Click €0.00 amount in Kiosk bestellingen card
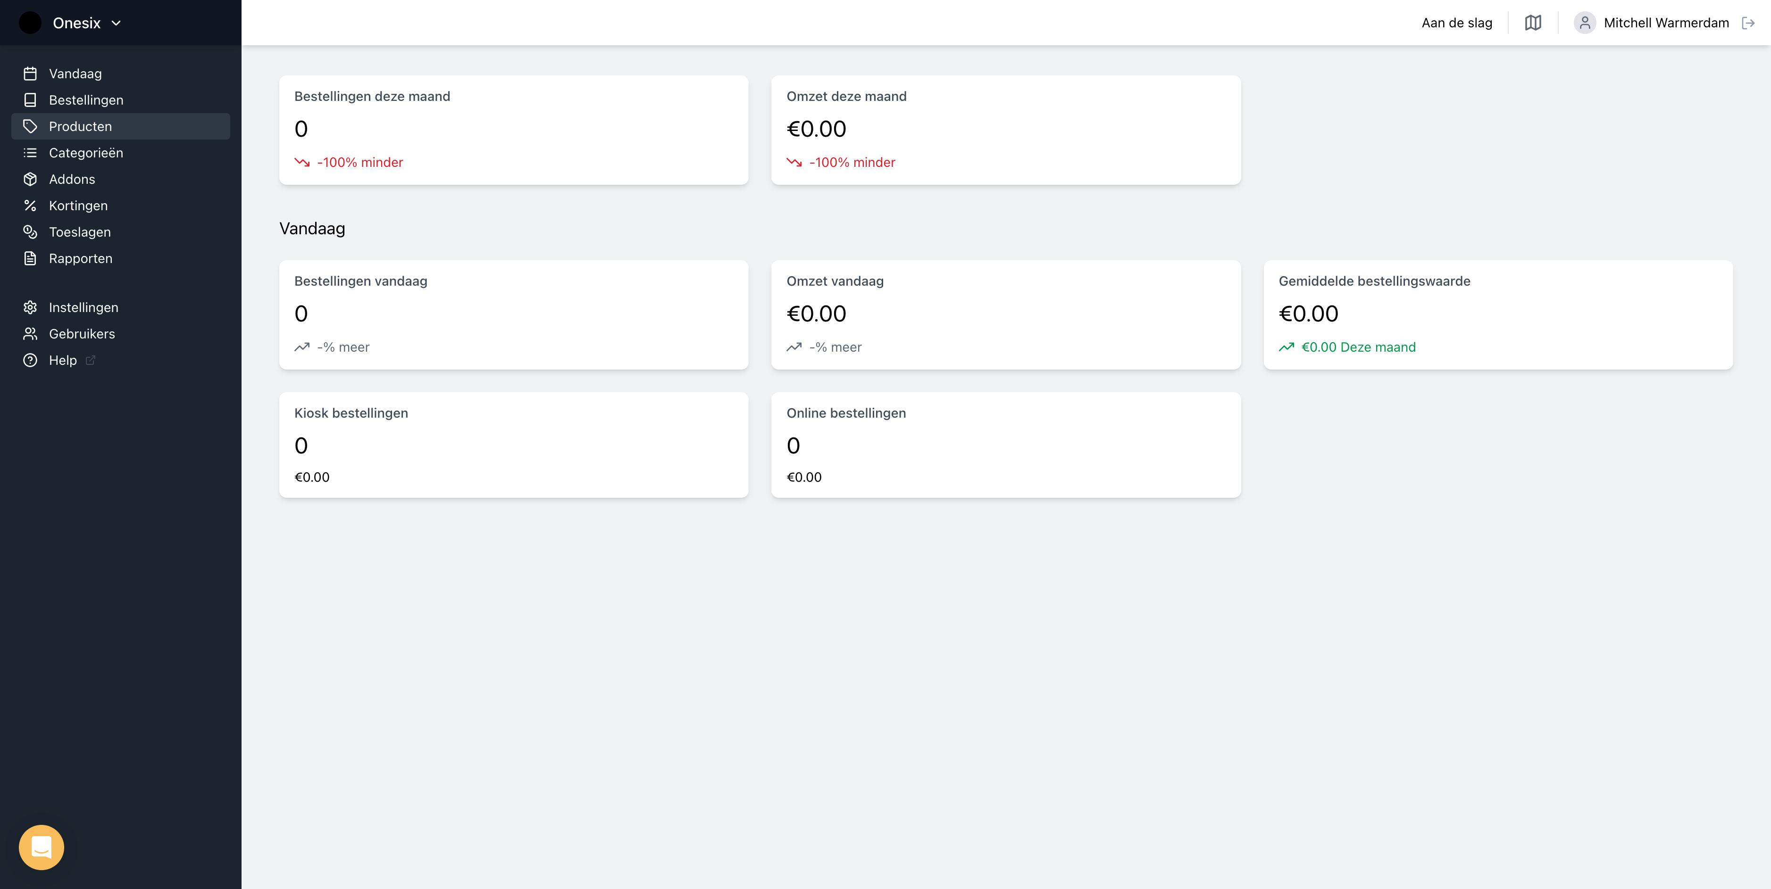The height and width of the screenshot is (889, 1771). pos(311,477)
